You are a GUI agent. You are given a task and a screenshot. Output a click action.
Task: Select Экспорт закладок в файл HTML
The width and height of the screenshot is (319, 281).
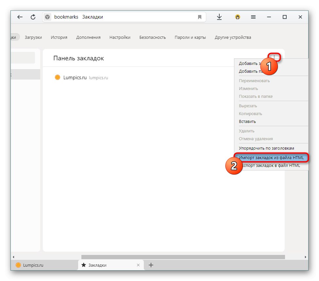pyautogui.click(x=271, y=166)
